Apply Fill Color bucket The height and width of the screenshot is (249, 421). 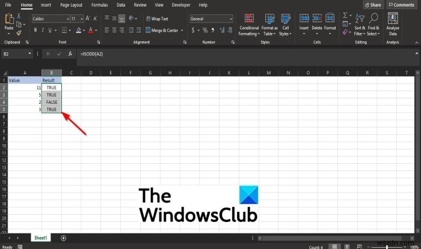point(78,30)
